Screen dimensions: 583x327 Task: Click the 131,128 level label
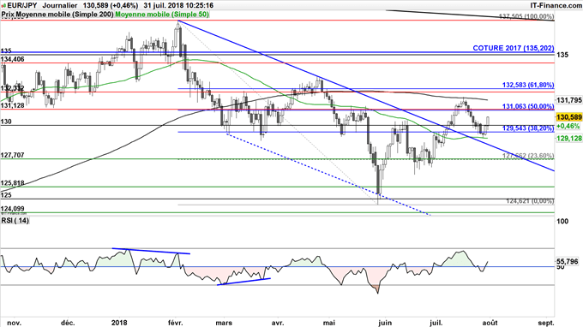click(x=13, y=105)
